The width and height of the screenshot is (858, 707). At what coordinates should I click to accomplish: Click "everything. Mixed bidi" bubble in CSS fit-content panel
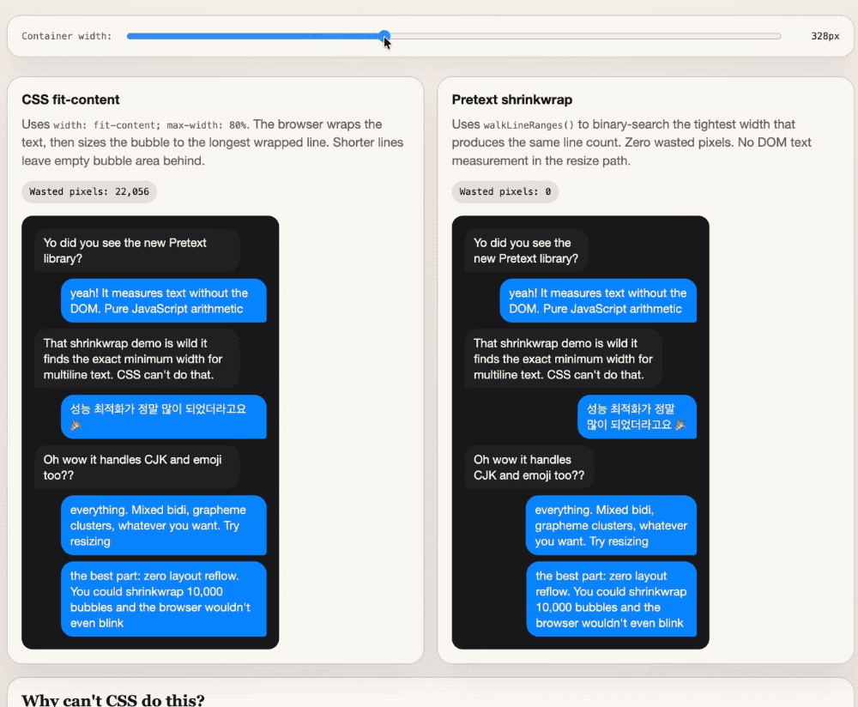(x=163, y=525)
